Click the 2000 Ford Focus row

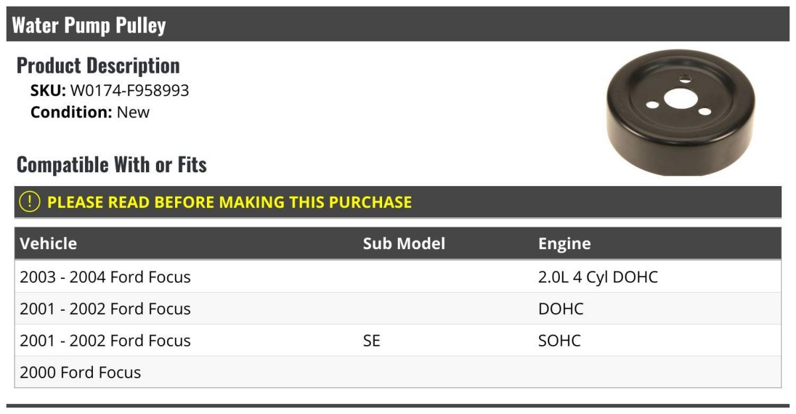pyautogui.click(x=398, y=372)
